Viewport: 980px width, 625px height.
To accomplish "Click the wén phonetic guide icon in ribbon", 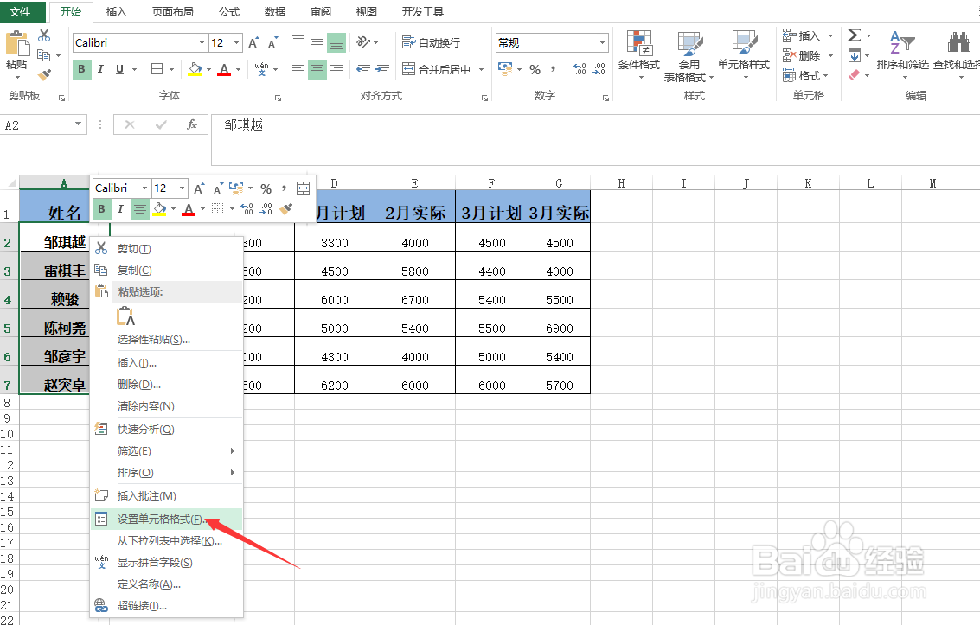I will 261,68.
